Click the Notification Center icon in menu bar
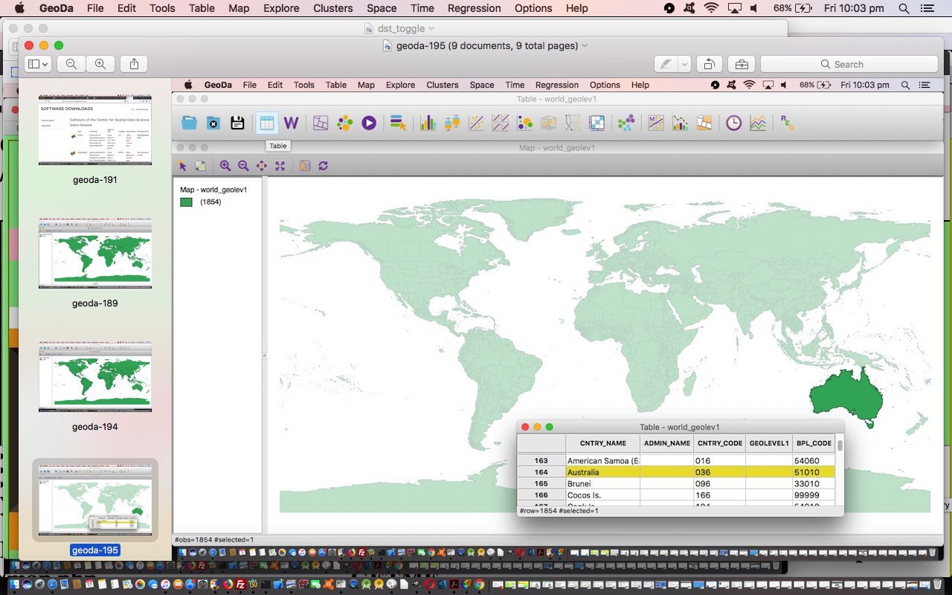952x595 pixels. (927, 8)
